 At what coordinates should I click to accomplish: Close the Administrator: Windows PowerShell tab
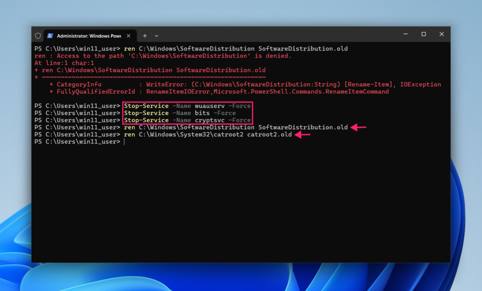pos(129,36)
